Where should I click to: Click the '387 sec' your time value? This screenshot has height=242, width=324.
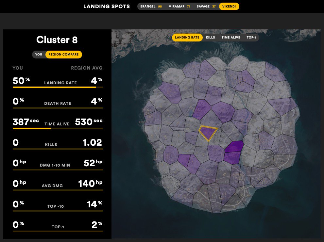(x=26, y=122)
